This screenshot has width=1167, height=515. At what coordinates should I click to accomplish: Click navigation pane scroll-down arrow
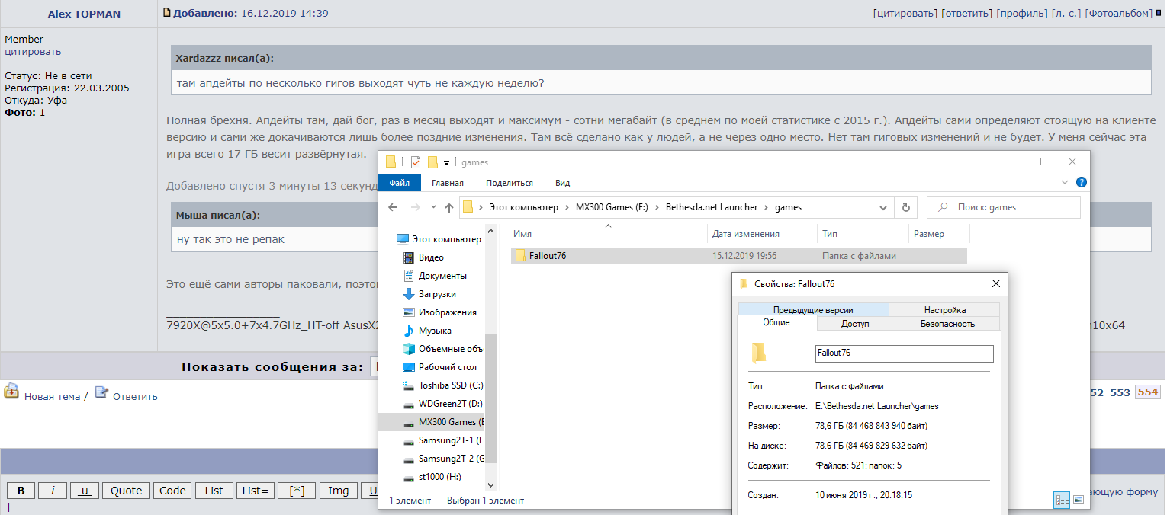tap(491, 484)
